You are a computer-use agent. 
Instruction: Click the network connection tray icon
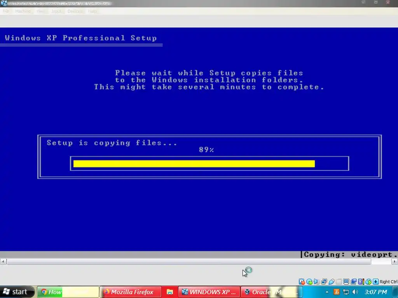click(346, 292)
